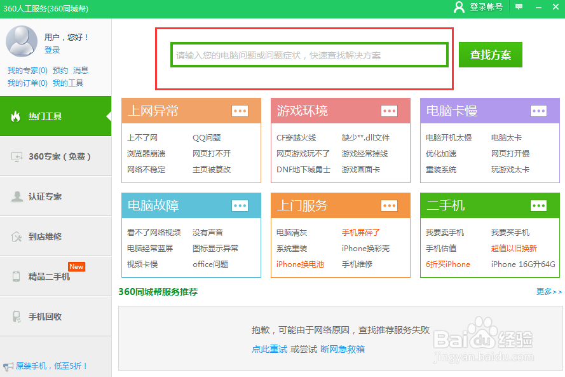
Task: Click the 点此重试 retry link
Action: click(269, 349)
